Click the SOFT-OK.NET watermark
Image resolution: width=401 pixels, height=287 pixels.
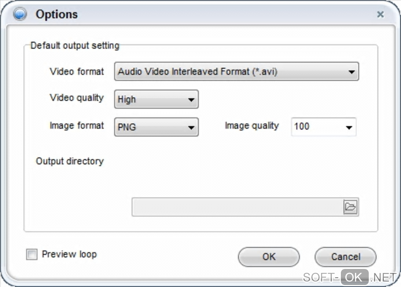tap(349, 277)
